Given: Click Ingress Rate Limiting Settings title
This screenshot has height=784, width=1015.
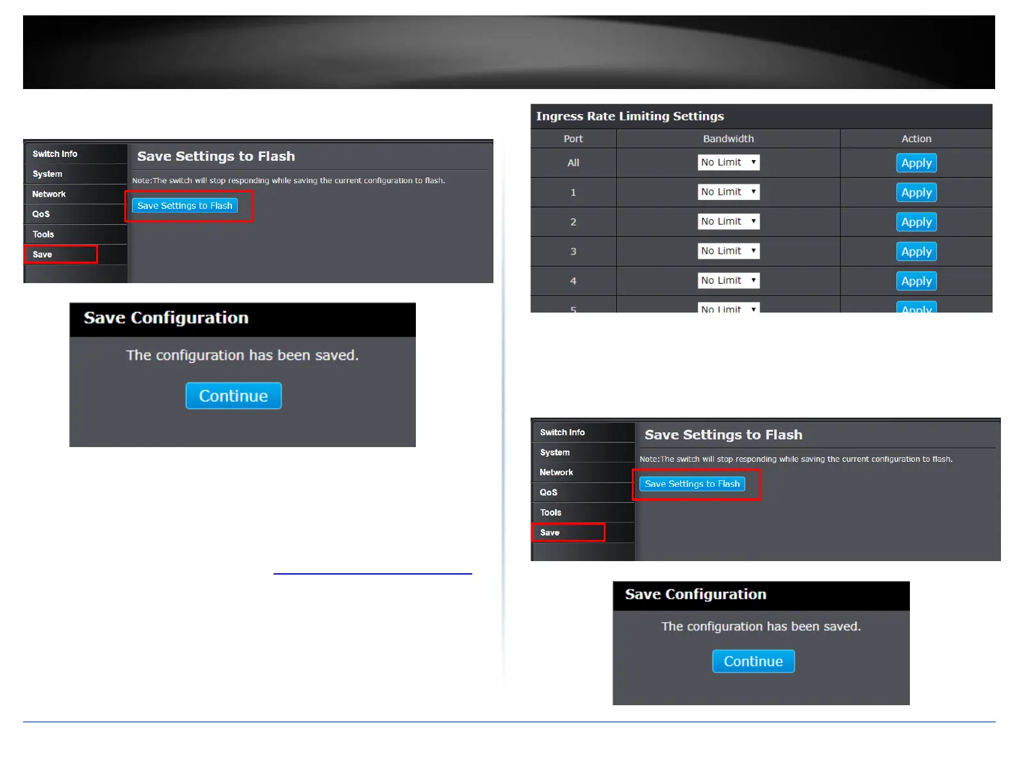Looking at the screenshot, I should (630, 116).
